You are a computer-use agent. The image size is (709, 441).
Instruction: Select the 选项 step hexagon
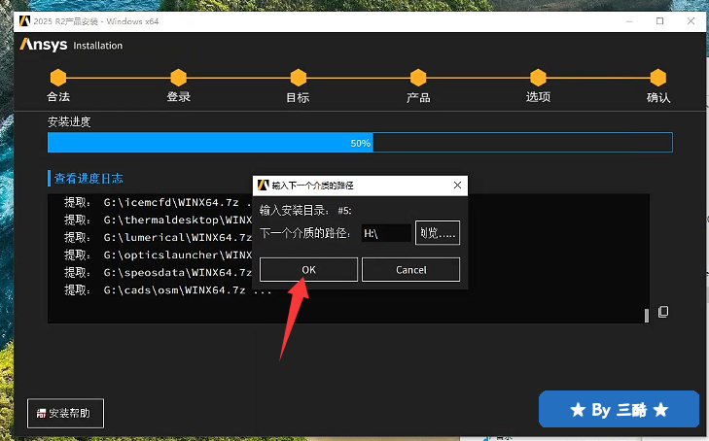[538, 78]
